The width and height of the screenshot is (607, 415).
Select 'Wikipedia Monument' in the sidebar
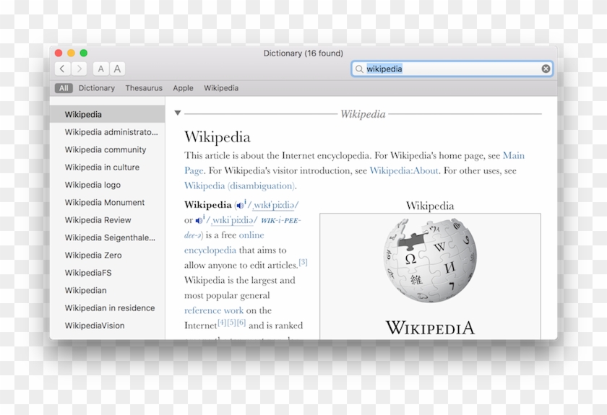[x=107, y=202]
